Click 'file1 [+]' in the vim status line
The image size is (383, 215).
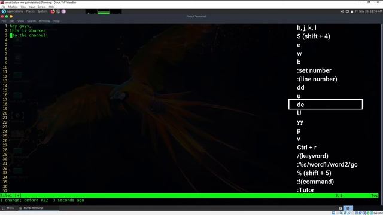(x=11, y=195)
